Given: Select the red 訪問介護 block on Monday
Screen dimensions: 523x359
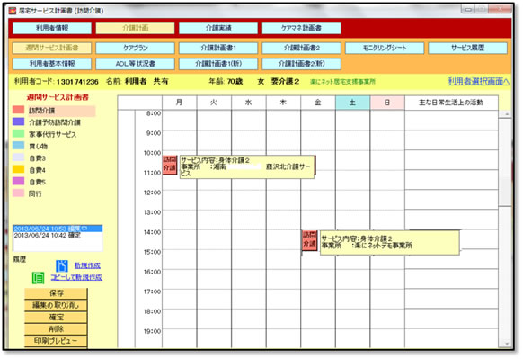Looking at the screenshot, I should click(x=170, y=165).
